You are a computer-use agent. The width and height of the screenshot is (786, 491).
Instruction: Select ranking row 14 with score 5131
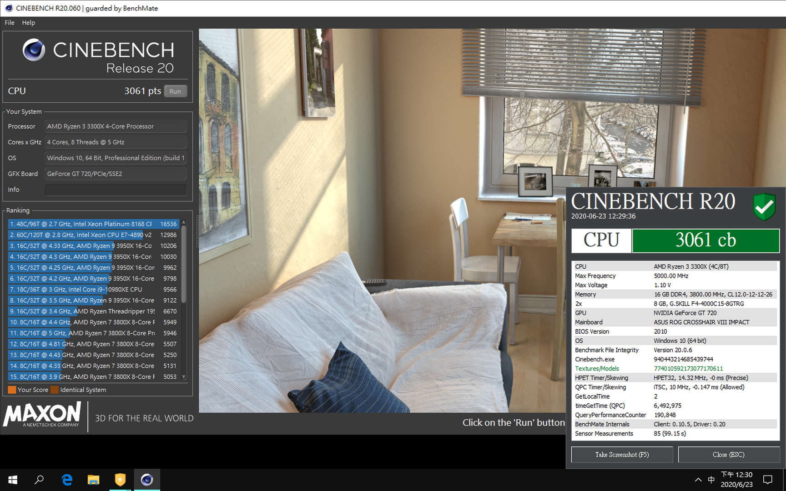[x=93, y=366]
